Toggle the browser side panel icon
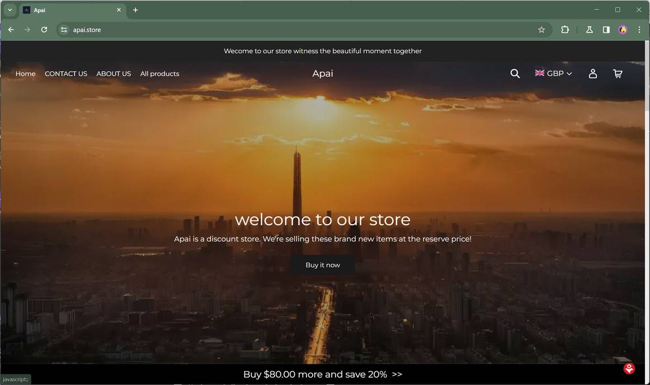650x385 pixels. point(606,30)
